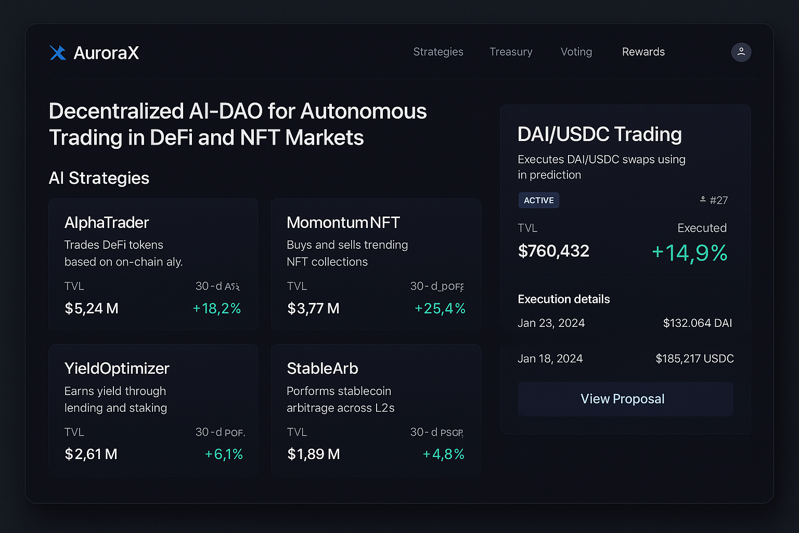Click the ACTIVE status badge
This screenshot has width=799, height=533.
[538, 200]
